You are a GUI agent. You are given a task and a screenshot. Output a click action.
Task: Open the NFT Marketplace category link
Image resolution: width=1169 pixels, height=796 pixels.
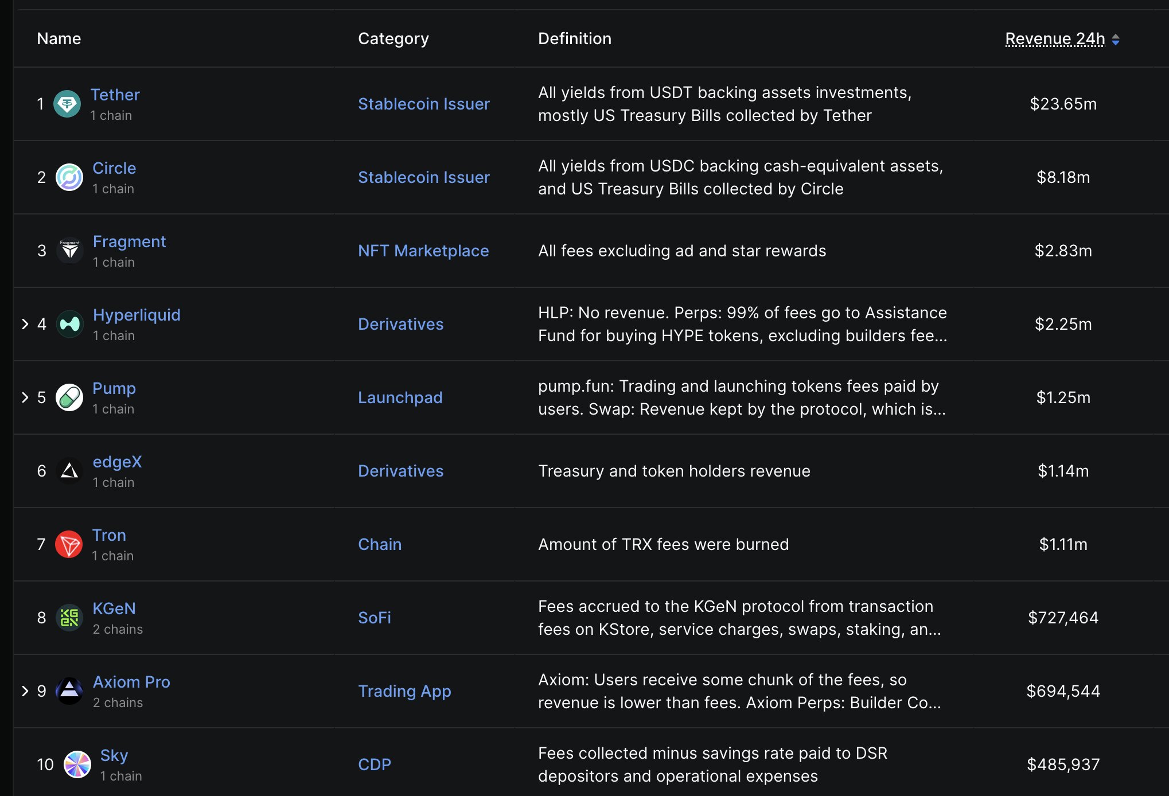(423, 251)
